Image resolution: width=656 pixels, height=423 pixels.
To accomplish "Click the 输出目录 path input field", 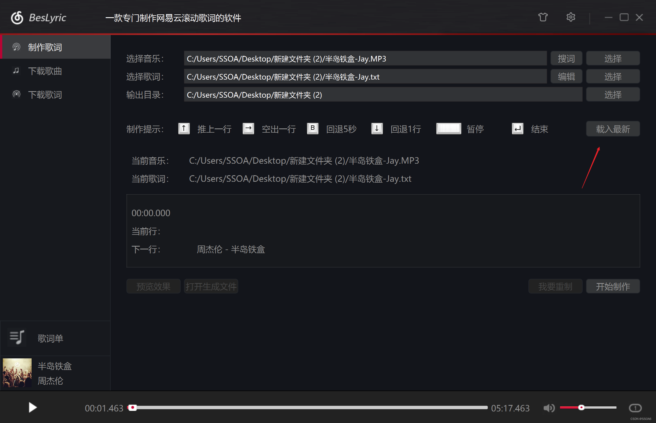I will (382, 95).
